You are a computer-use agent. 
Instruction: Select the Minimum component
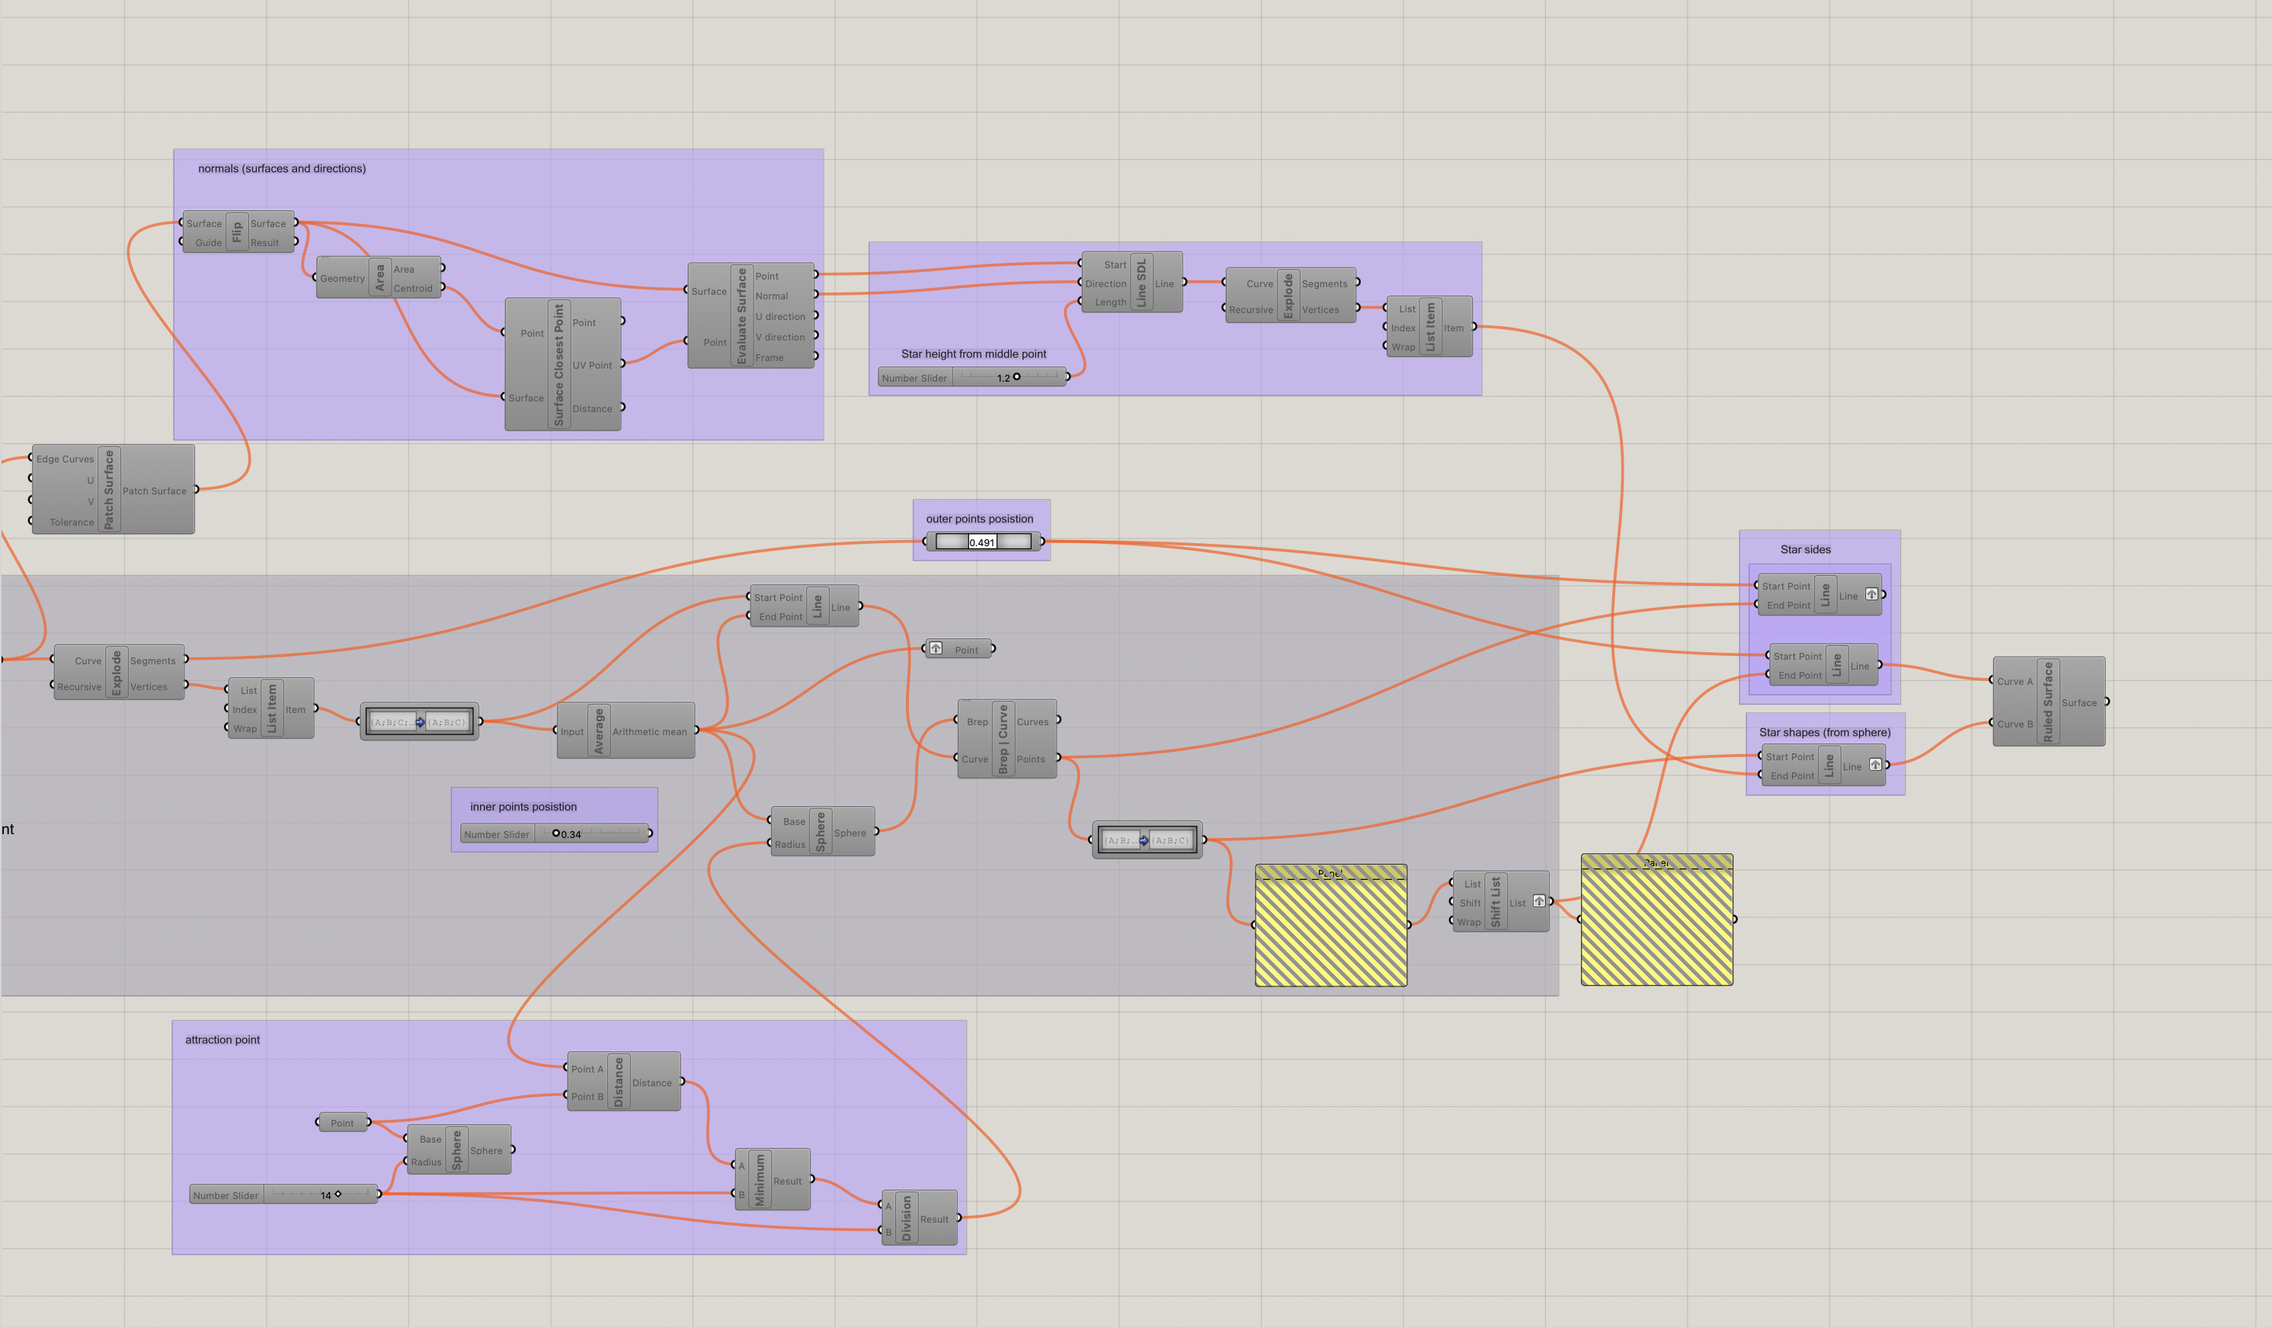(759, 1179)
